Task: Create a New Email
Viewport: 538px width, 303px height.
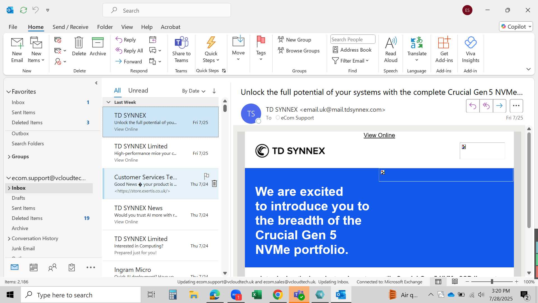Action: [17, 50]
